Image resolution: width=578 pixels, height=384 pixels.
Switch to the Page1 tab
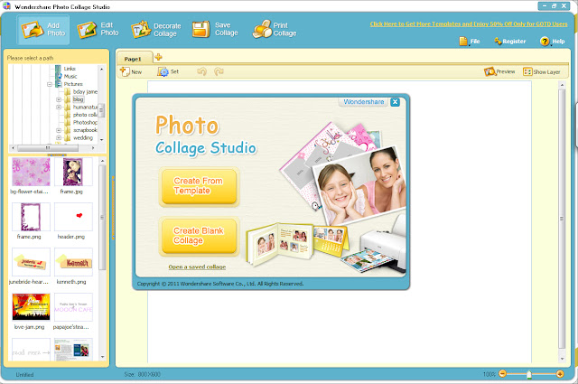coord(135,59)
